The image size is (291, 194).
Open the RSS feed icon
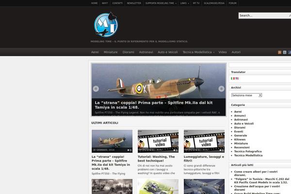279,52
